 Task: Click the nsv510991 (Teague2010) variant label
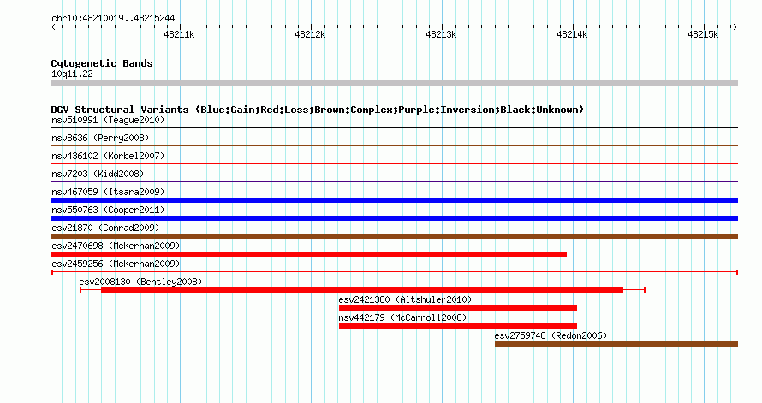click(108, 120)
